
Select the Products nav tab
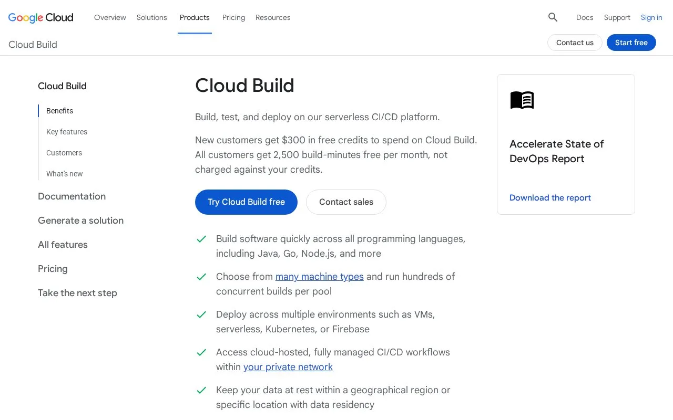195,17
